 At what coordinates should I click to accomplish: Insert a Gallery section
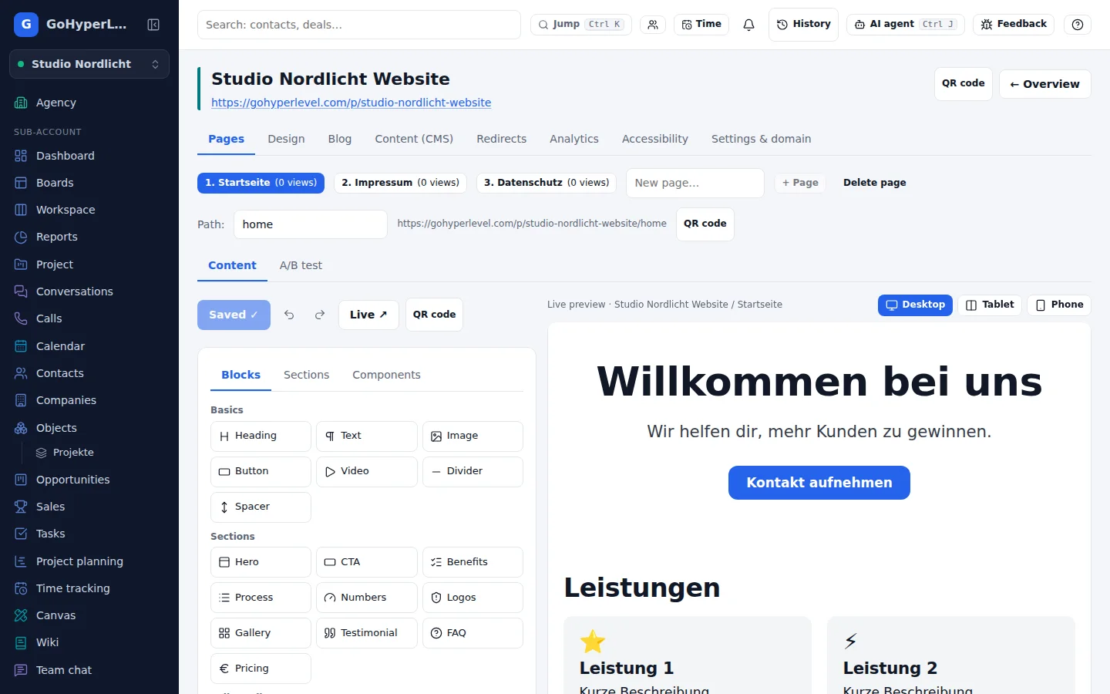click(x=261, y=633)
